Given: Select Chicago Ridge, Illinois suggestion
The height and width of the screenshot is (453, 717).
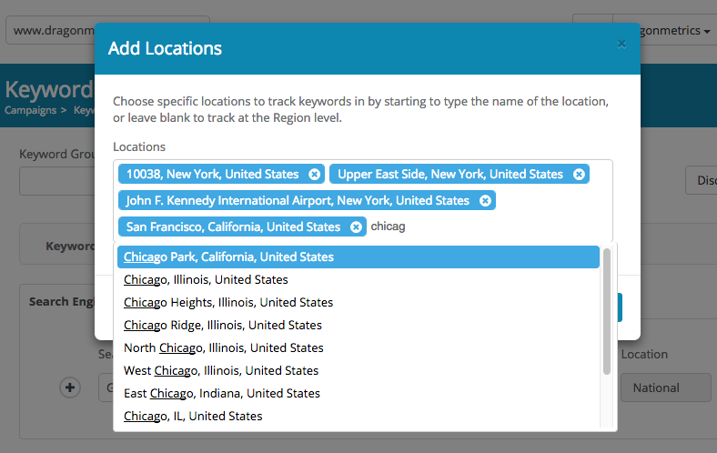Looking at the screenshot, I should click(x=223, y=325).
